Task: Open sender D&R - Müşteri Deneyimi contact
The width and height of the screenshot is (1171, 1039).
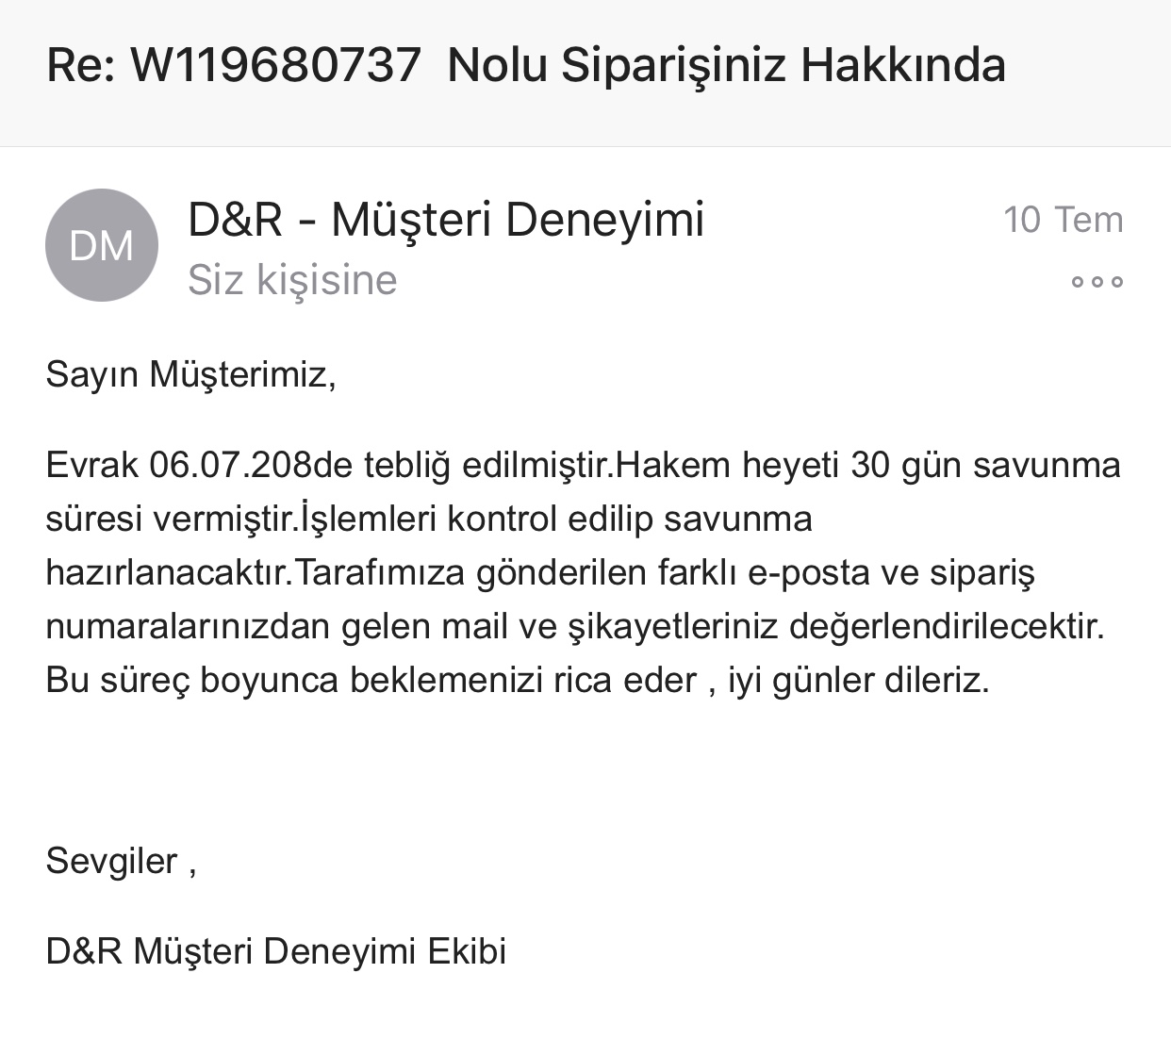Action: 446,219
